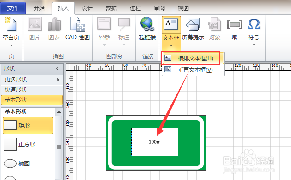Expand the 空白页 dropdown arrow
Screen dimensions: 291x180
12,45
